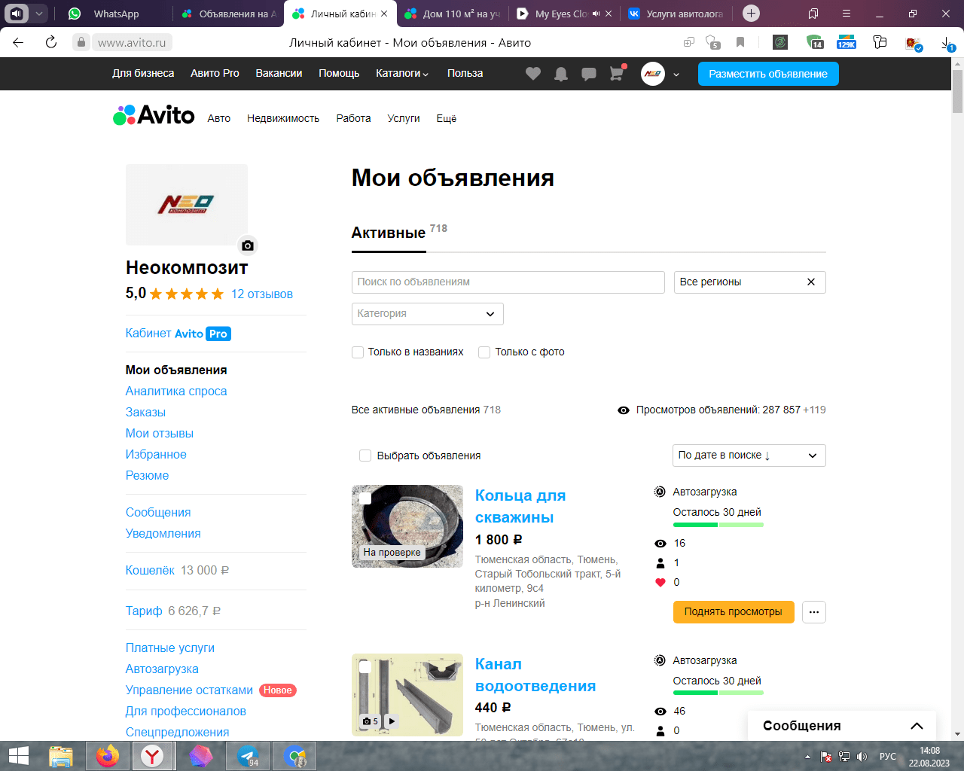The width and height of the screenshot is (964, 771).
Task: Open File Explorer from taskbar
Action: point(60,756)
